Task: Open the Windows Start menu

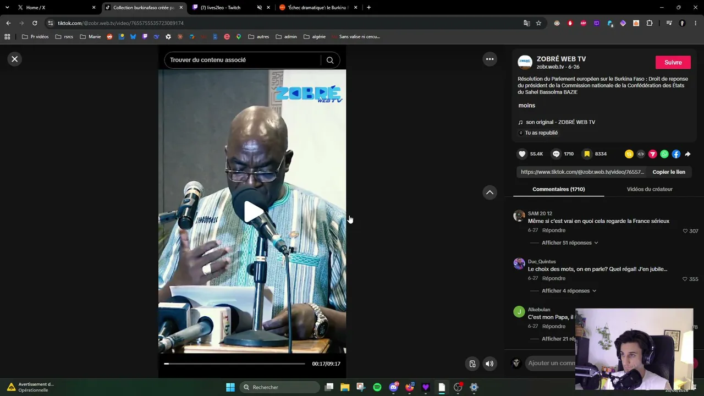Action: tap(230, 387)
